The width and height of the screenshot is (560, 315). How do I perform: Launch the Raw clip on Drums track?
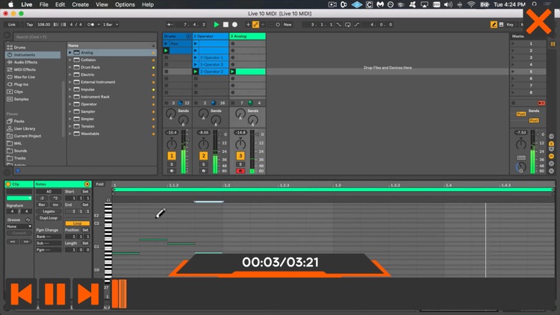[x=166, y=43]
